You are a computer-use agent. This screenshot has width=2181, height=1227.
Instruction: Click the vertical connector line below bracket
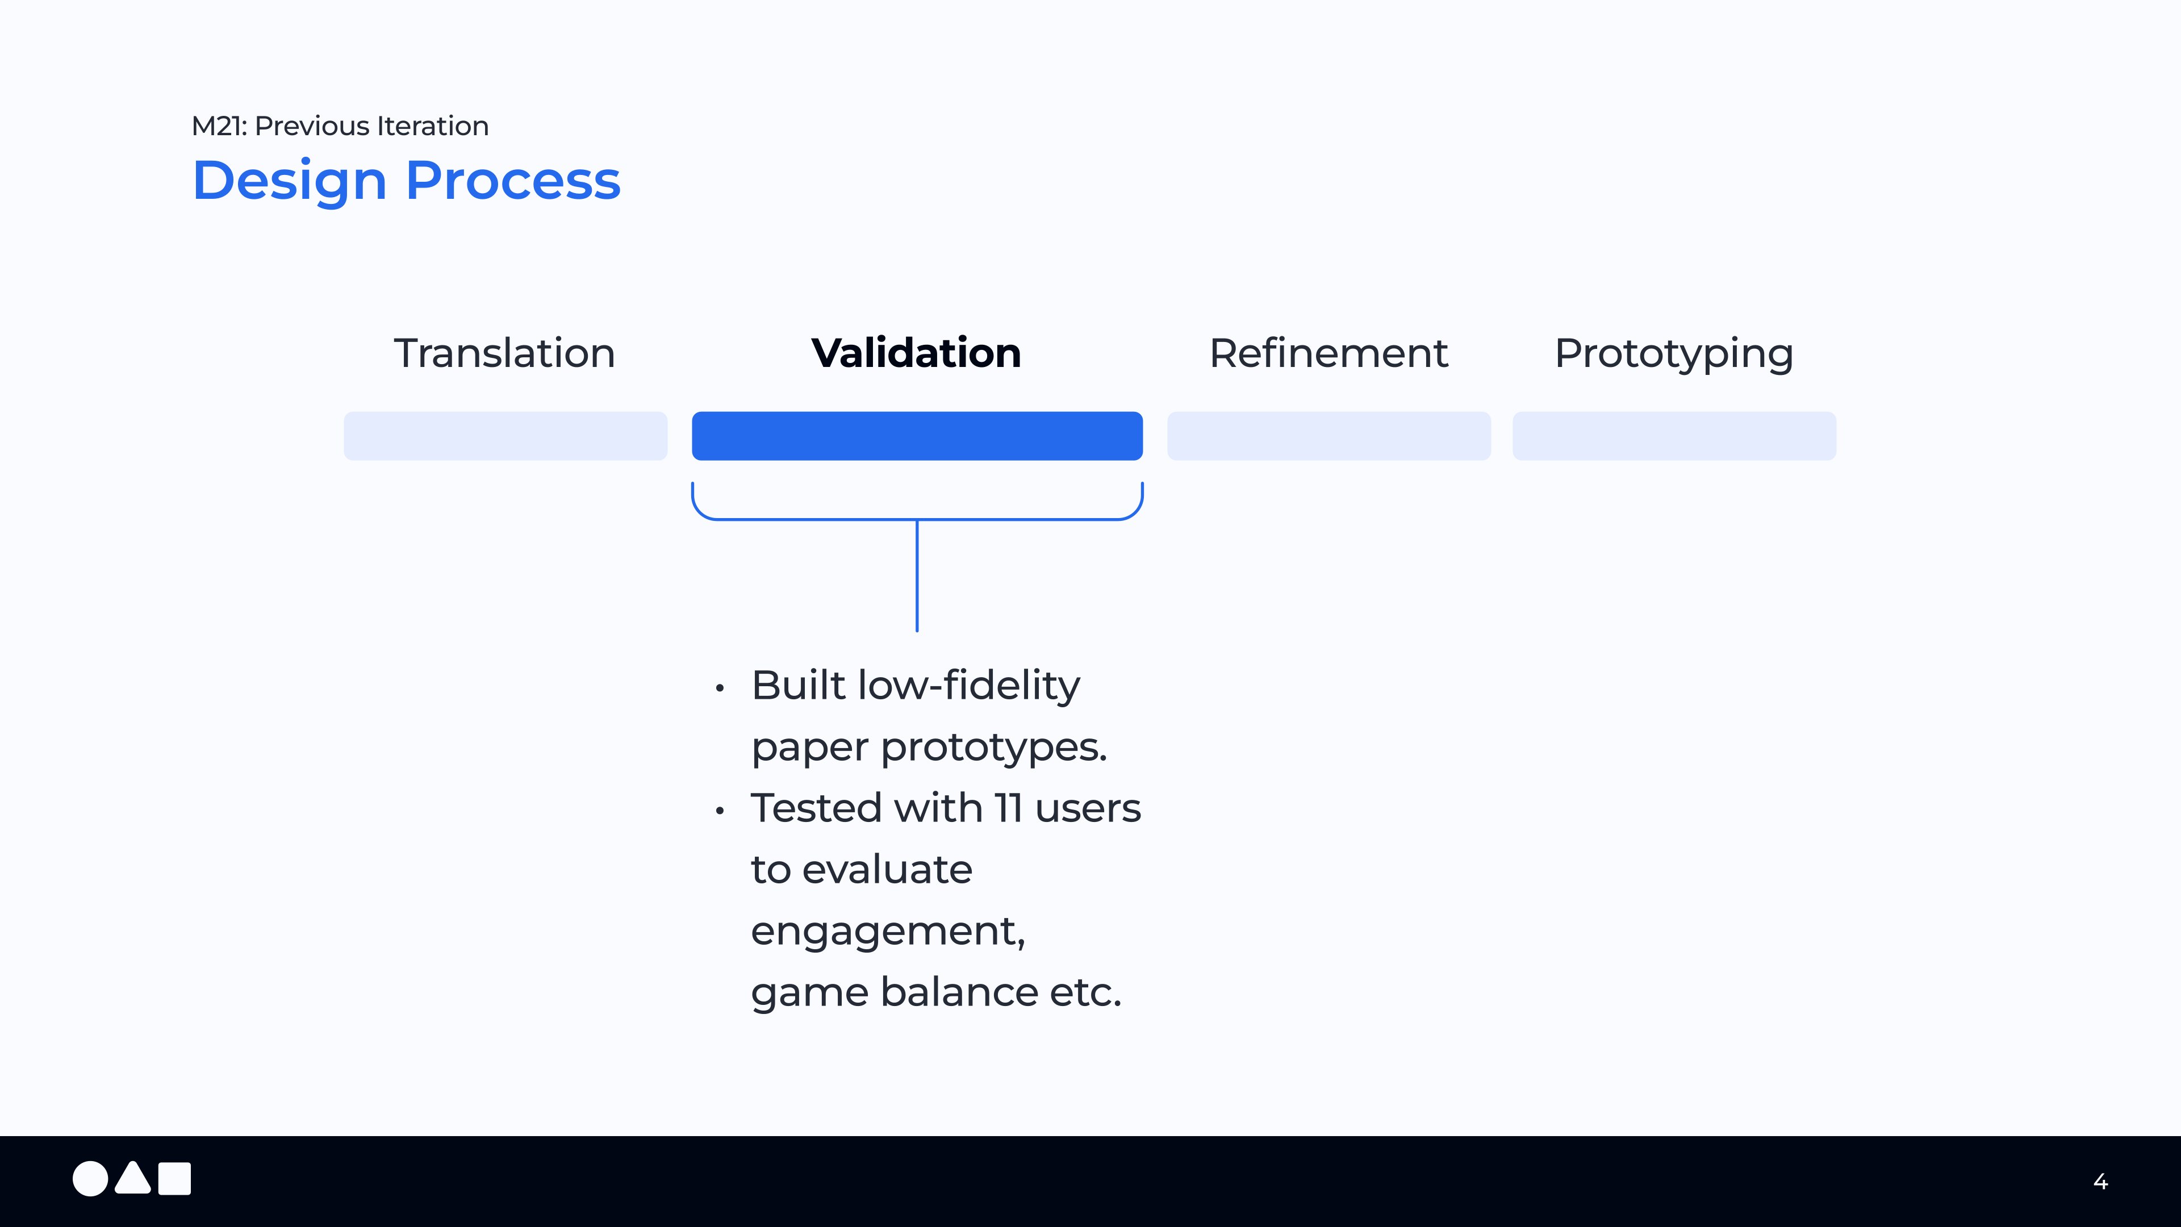point(917,576)
